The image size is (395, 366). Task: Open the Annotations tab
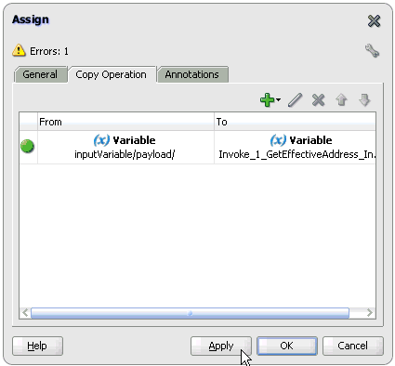[x=192, y=74]
